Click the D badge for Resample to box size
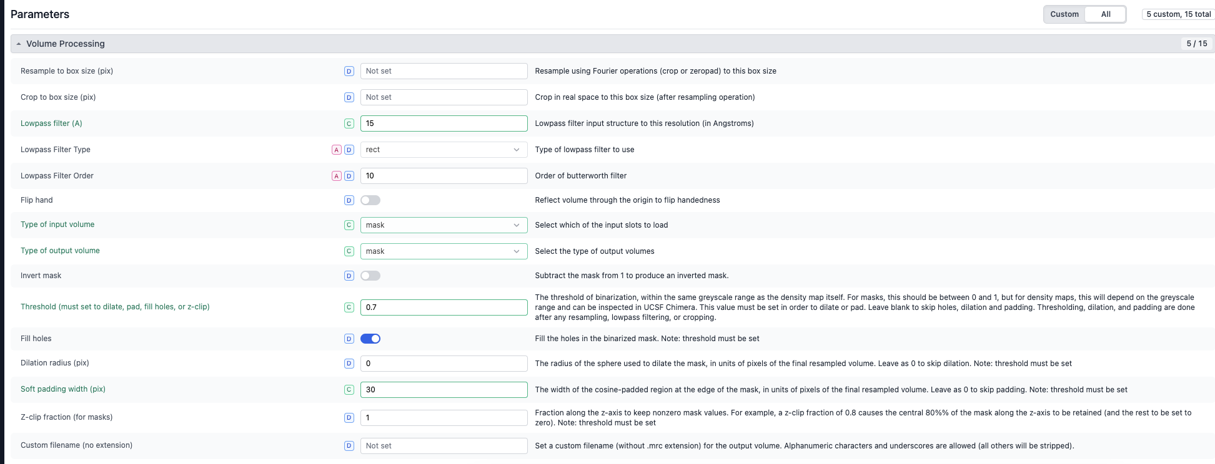This screenshot has width=1215, height=464. (x=349, y=71)
